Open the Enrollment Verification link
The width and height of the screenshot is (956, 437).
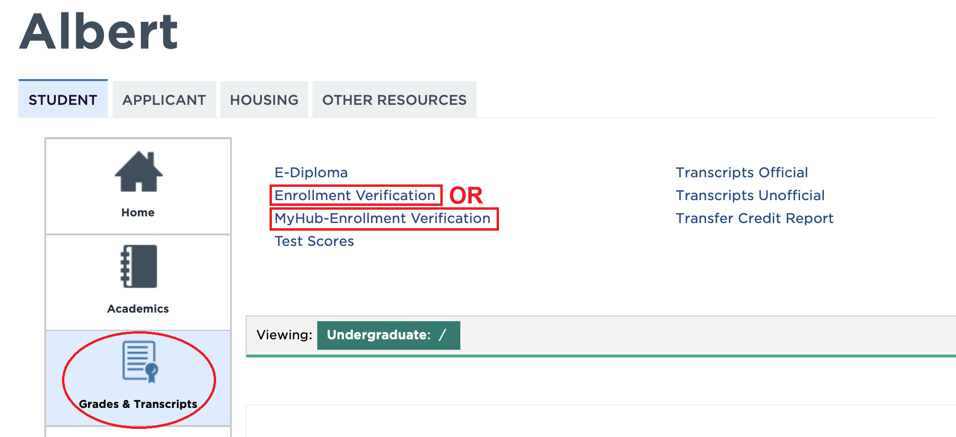click(x=355, y=195)
